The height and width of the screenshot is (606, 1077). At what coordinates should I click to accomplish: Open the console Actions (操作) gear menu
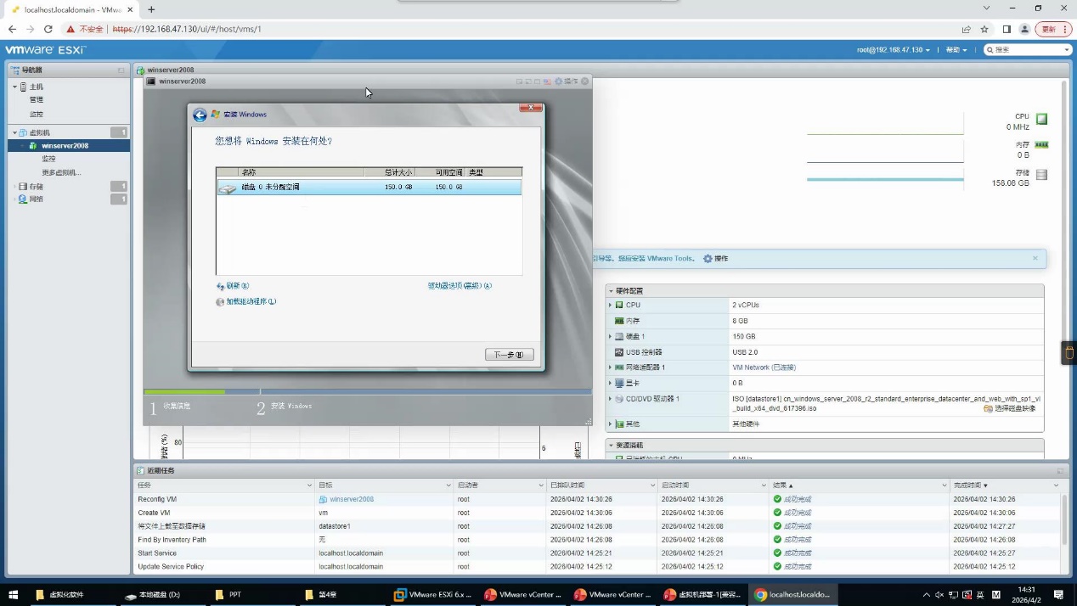click(566, 81)
